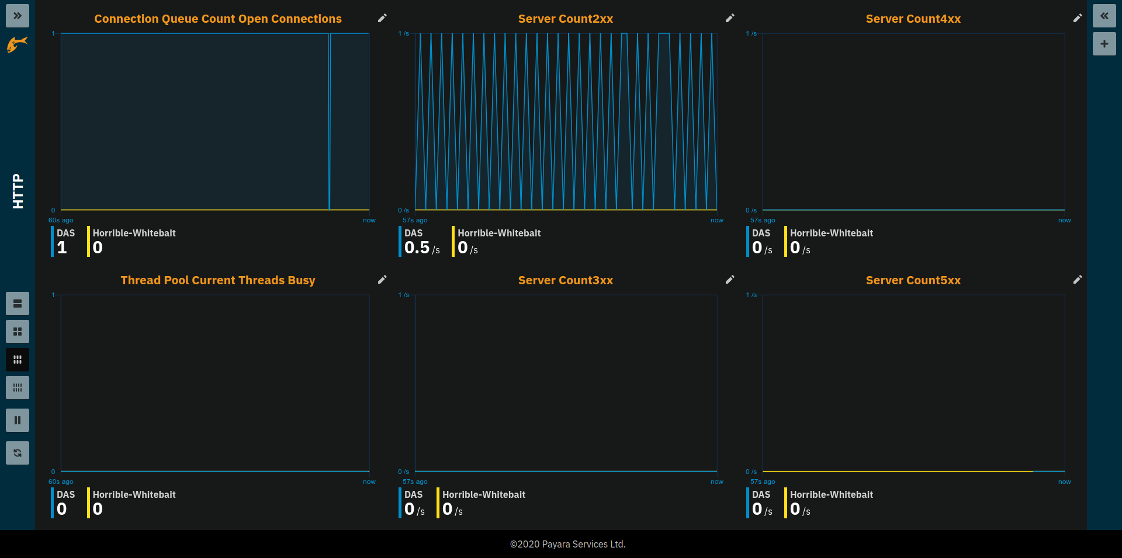Select the three-column layout
The height and width of the screenshot is (558, 1122).
[x=18, y=360]
